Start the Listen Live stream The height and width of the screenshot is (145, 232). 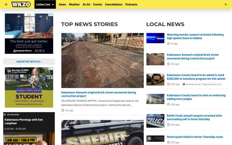[x=45, y=5]
